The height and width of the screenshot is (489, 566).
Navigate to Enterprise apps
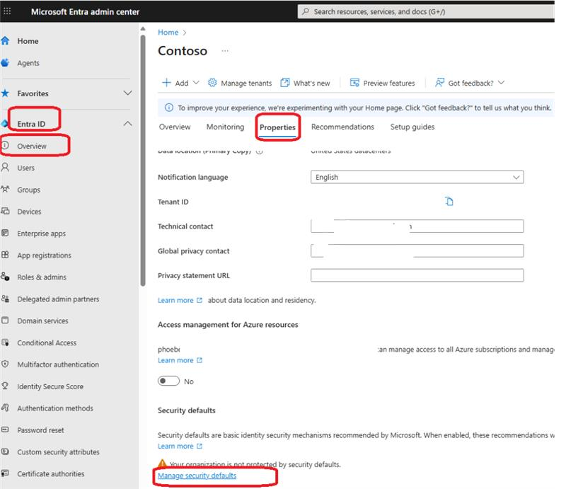coord(44,233)
